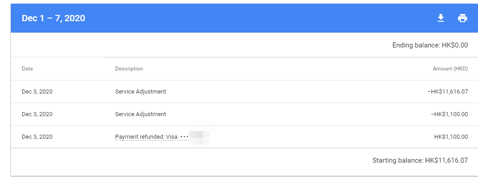The height and width of the screenshot is (183, 478).
Task: Click the Description column header
Action: pyautogui.click(x=129, y=69)
